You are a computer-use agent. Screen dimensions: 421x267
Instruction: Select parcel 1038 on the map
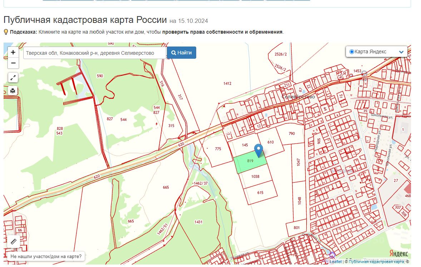(255, 177)
